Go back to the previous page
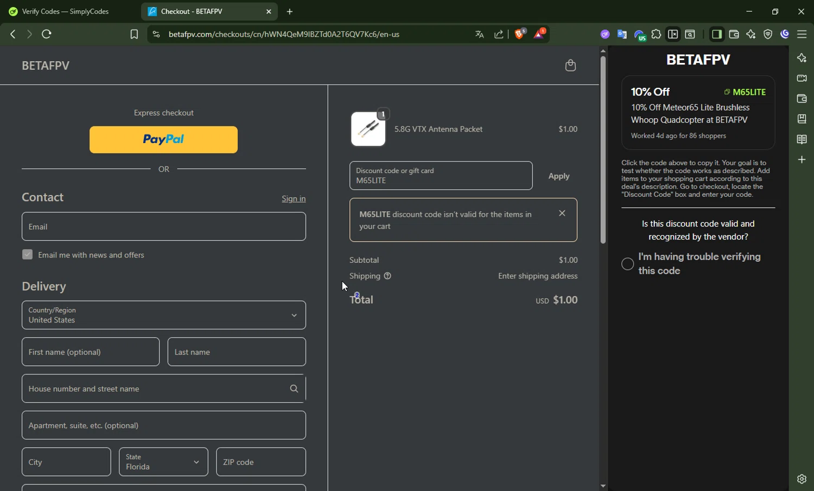 (x=13, y=34)
